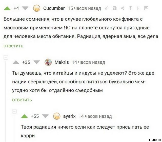Share Cucumbar's comment
Screen dimensions: 162x142
tap(123, 8)
